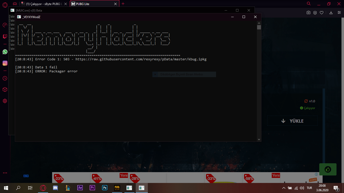Click the ad info icon
The image size is (344, 193).
point(316,174)
